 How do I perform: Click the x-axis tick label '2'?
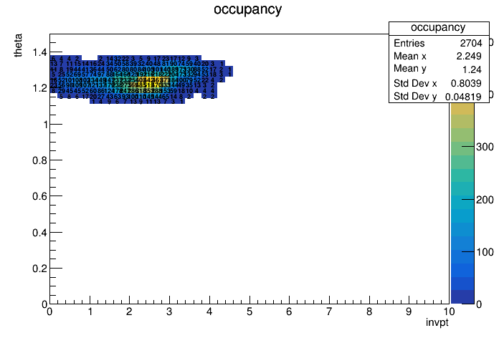(x=129, y=312)
